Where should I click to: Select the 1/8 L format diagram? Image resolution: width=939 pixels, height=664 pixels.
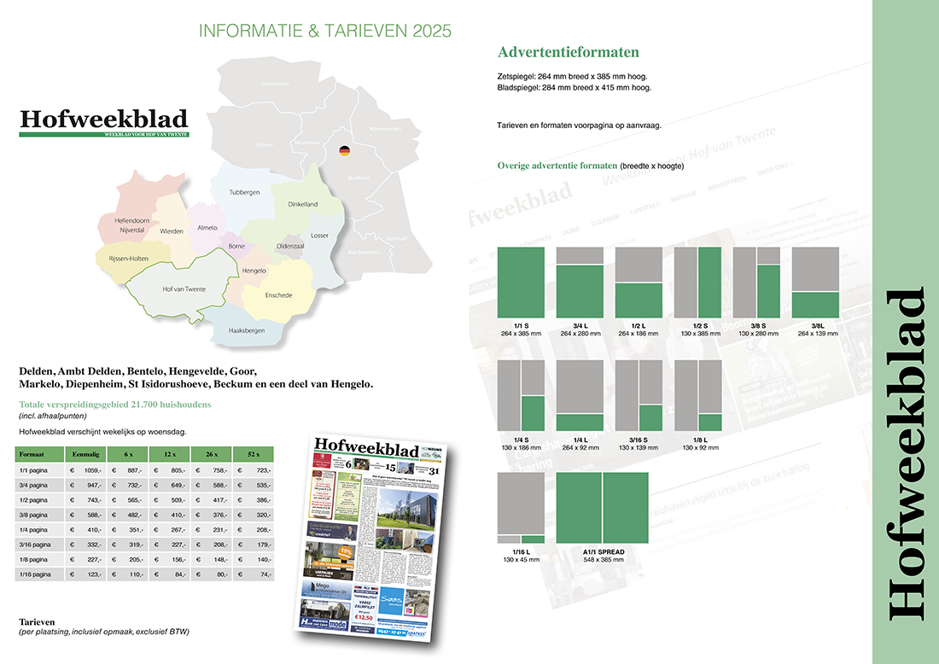(697, 396)
